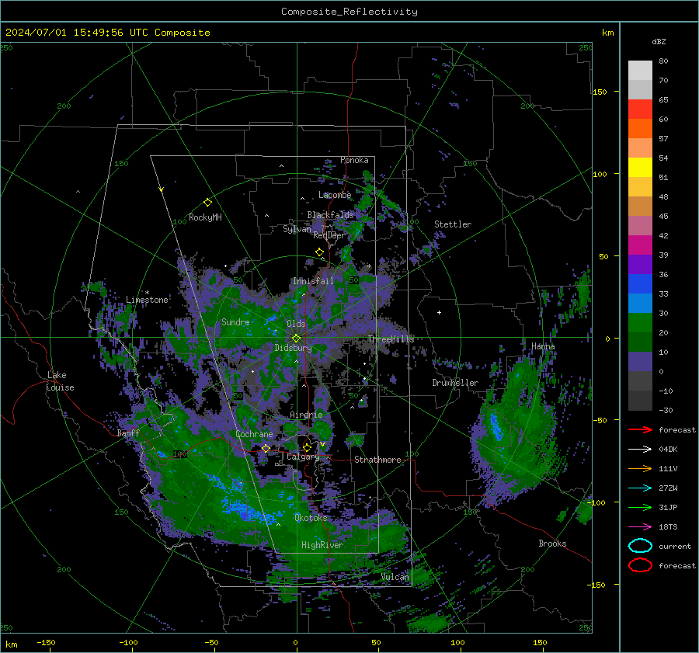Click the Stettler city label

(453, 224)
